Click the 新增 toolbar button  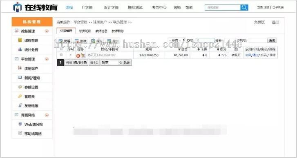pos(65,41)
